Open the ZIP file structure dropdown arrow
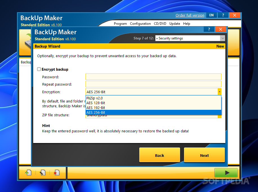Image resolution: width=258 pixels, height=192 pixels. pyautogui.click(x=219, y=116)
